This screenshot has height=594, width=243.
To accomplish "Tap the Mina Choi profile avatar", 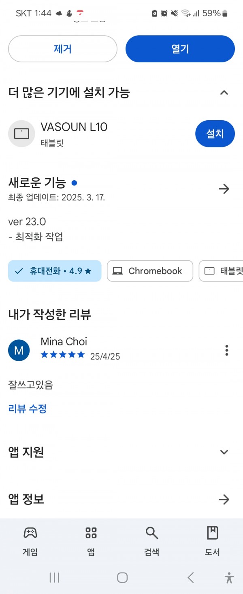I will (x=19, y=350).
